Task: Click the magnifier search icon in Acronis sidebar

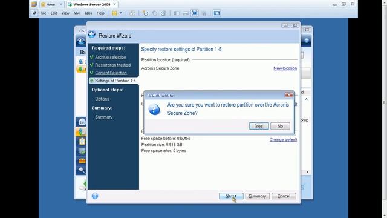Action: click(x=82, y=170)
